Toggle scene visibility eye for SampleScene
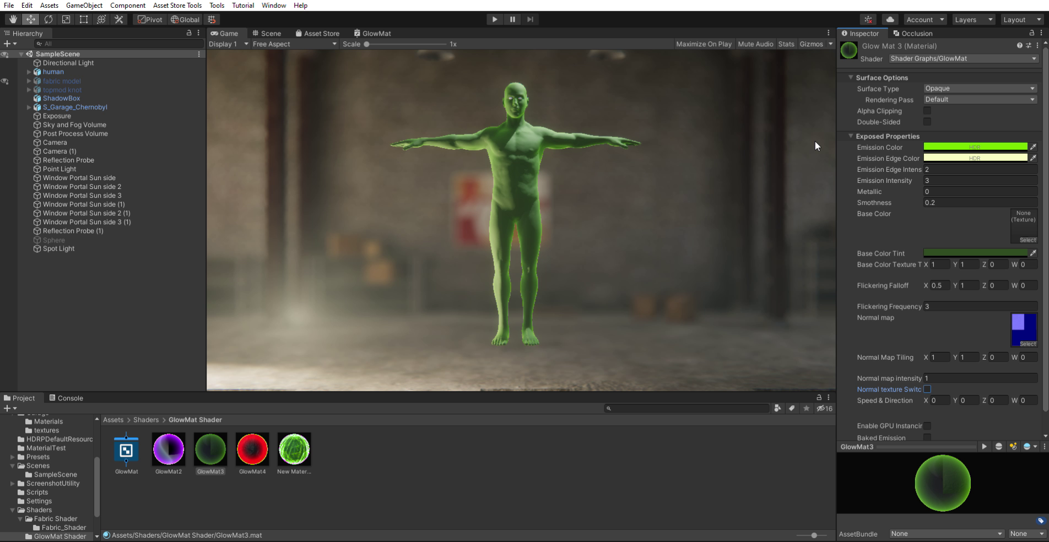 tap(5, 54)
